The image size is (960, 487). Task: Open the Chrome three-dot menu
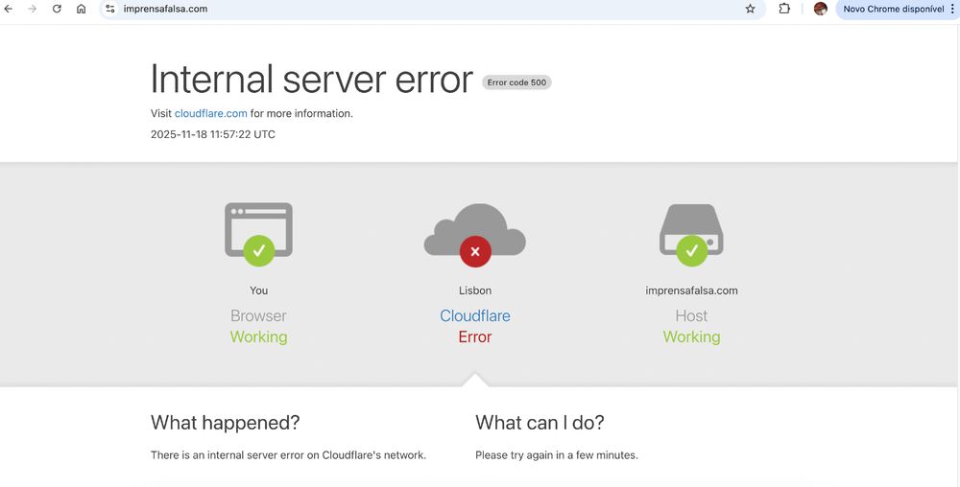tap(952, 9)
